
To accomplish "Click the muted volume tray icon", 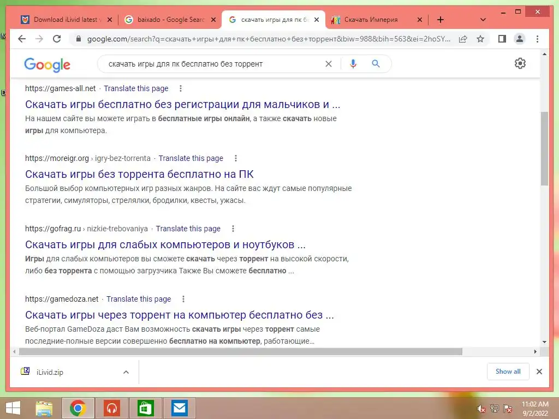I will [481, 409].
